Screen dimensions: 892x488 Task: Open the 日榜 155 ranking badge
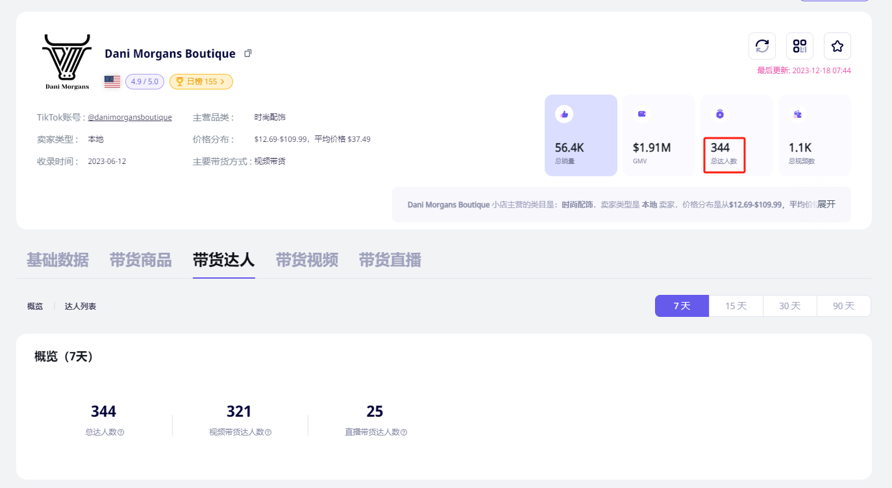201,82
